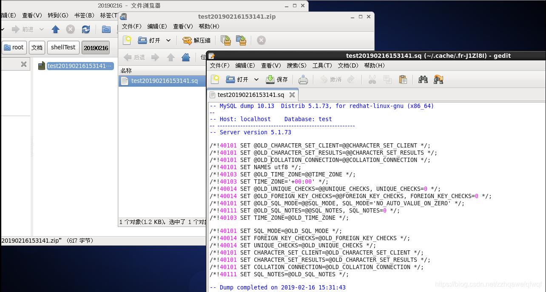Close test20190216153141.sq tab in gedit

(x=292, y=95)
